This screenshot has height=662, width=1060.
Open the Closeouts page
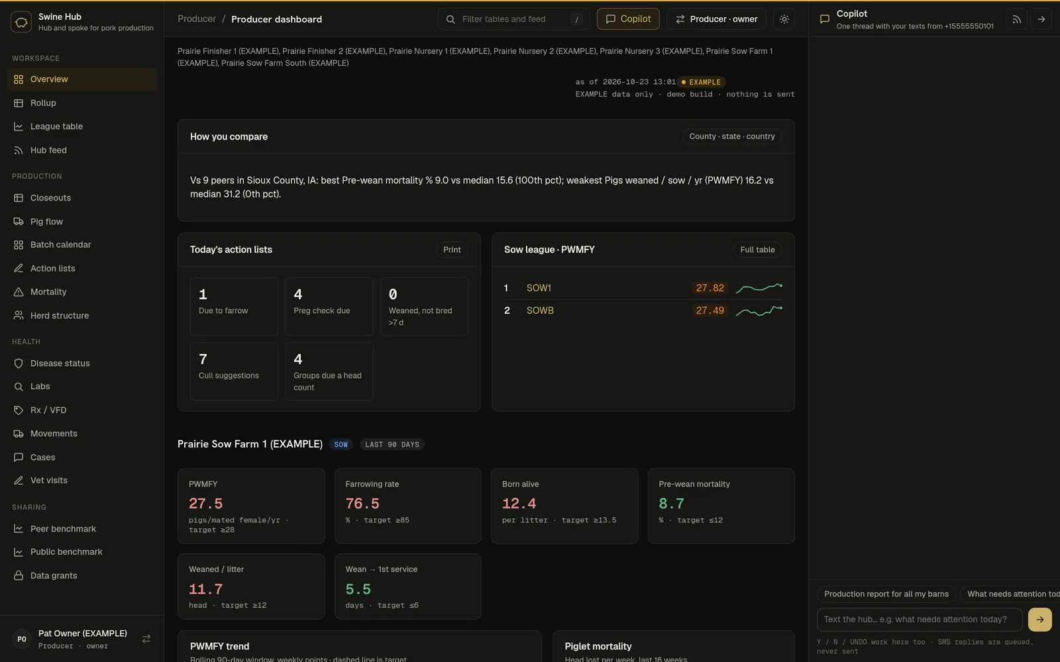(x=81, y=198)
